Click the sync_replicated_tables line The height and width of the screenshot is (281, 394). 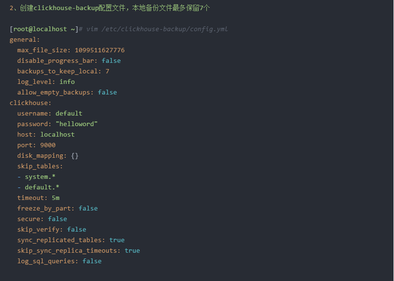pos(70,240)
